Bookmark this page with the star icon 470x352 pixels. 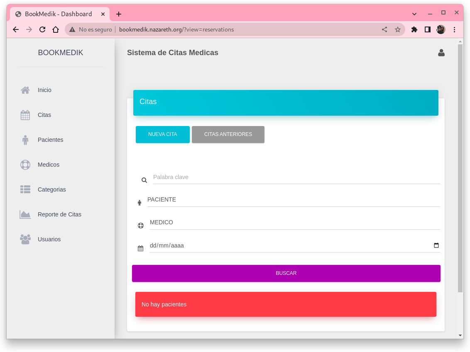[x=397, y=29]
